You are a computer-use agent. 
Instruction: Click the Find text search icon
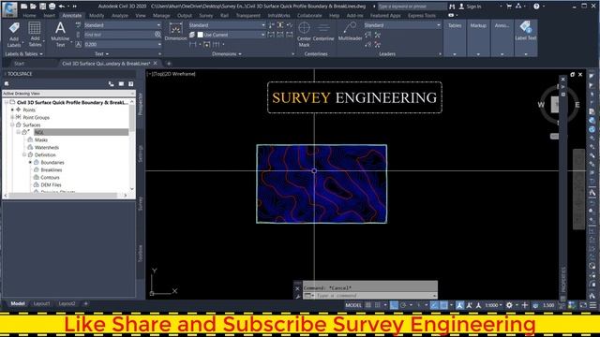157,35
